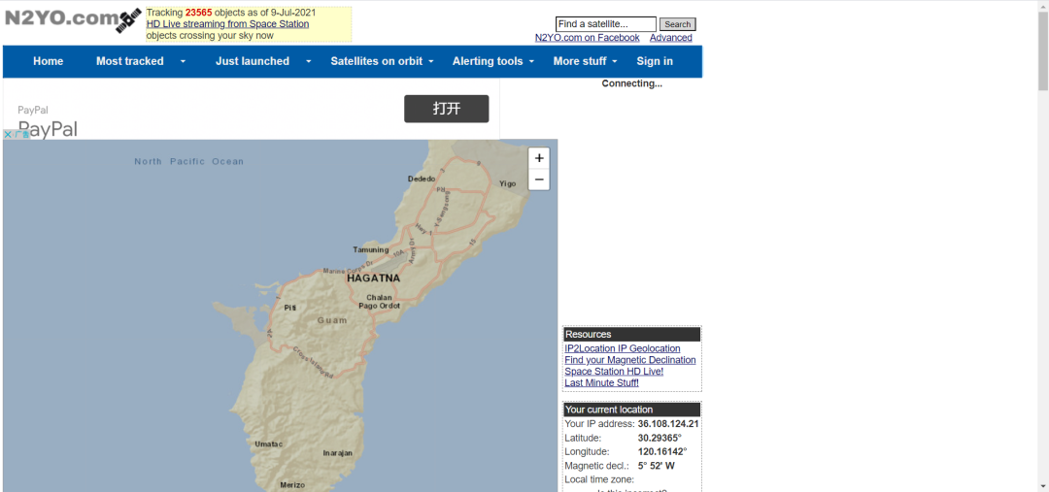This screenshot has height=492, width=1049.
Task: Open the Alerting tools menu
Action: click(x=488, y=61)
